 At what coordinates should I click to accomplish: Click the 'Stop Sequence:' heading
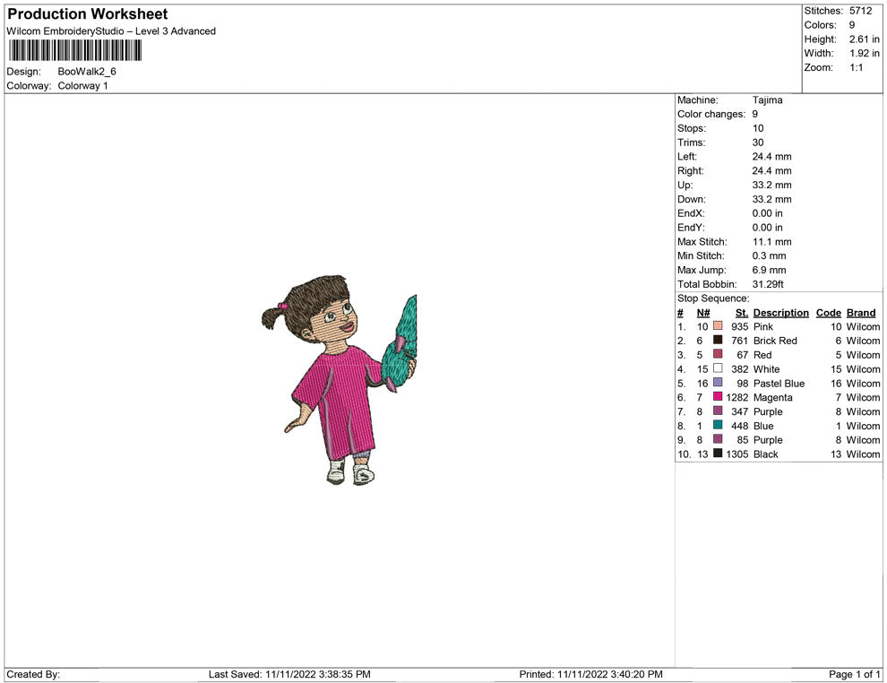713,298
